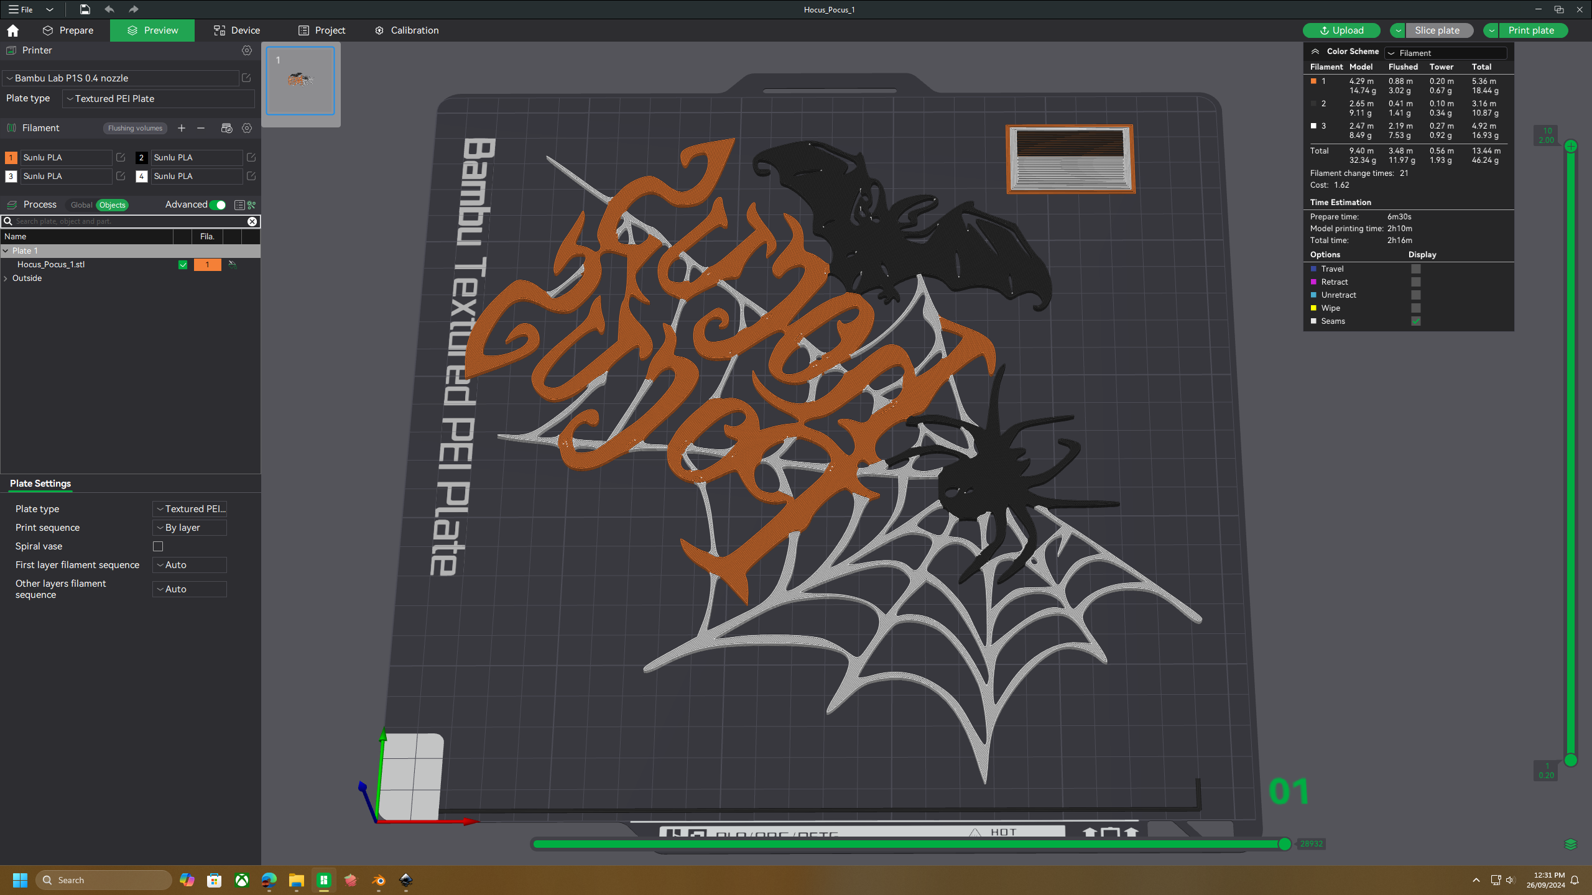The height and width of the screenshot is (895, 1592).
Task: Click the Slice plate button
Action: 1439,30
